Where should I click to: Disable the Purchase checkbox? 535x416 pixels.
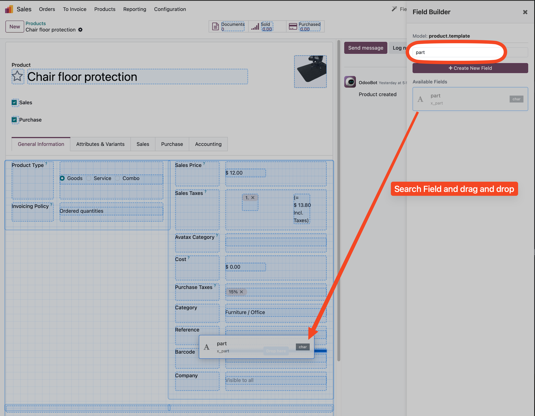click(x=14, y=120)
